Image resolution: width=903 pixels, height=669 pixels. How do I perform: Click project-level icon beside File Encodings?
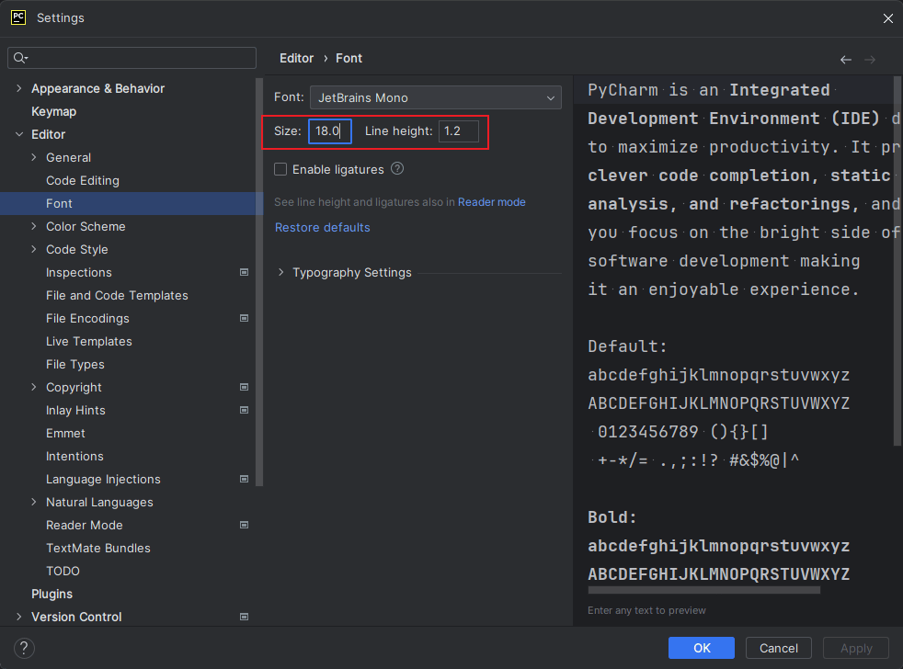[244, 319]
